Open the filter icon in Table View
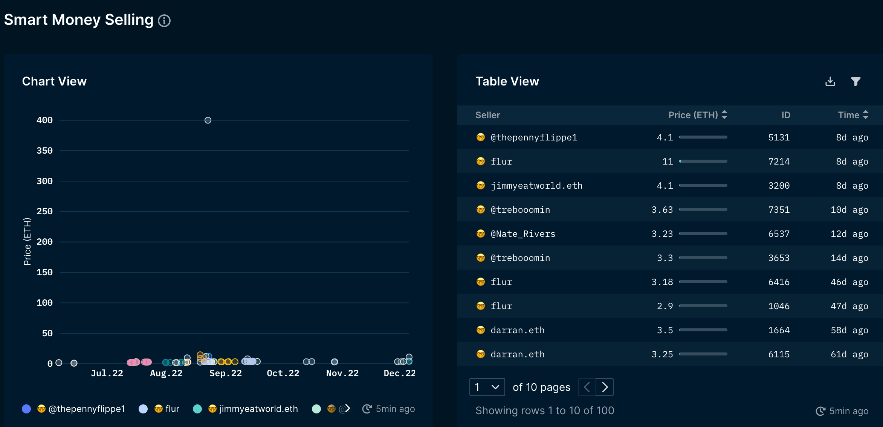Screen dimensions: 883x427 coord(856,81)
